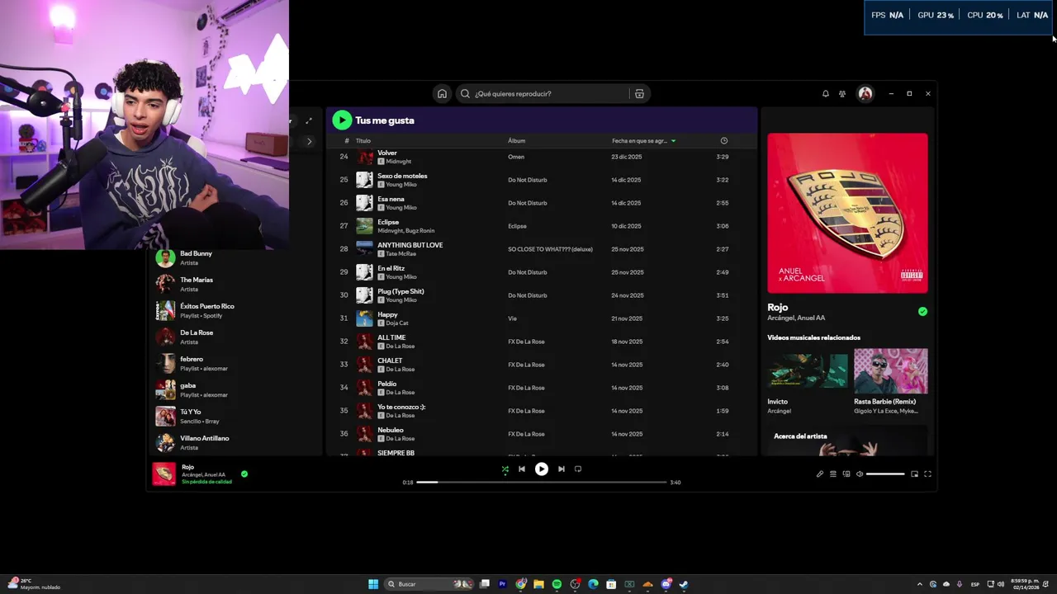Toggle the liked checkmark beside Rojo in the player bar
The height and width of the screenshot is (594, 1057).
[244, 474]
